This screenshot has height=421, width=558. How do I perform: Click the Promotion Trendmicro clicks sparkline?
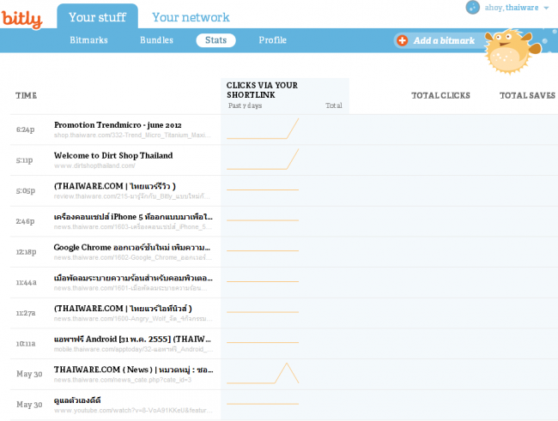(263, 129)
